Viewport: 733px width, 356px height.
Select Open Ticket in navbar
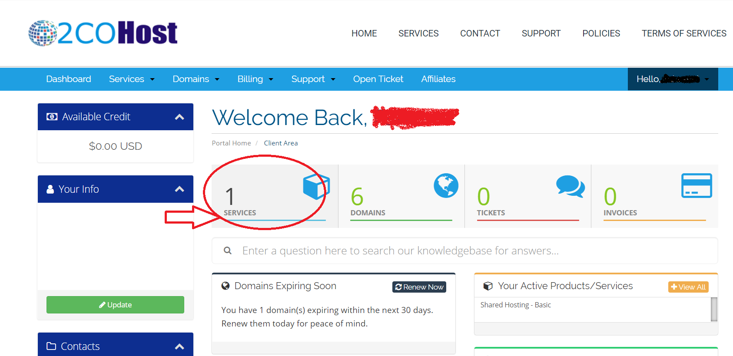pyautogui.click(x=378, y=79)
